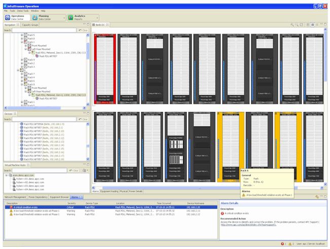Viewport: 330px width, 249px height.
Task: Clear the Navigation search field
Action: pos(83,30)
